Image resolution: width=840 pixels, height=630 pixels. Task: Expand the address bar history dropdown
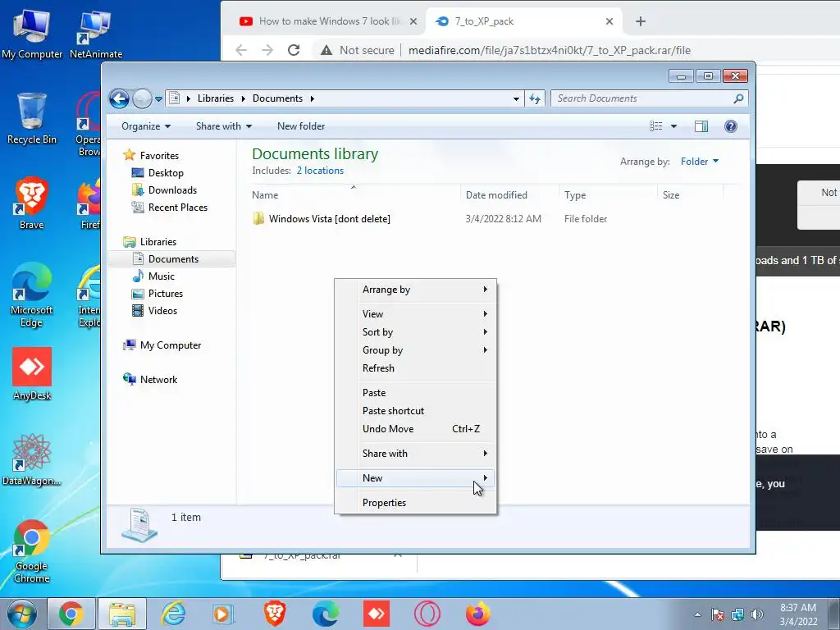click(x=516, y=98)
